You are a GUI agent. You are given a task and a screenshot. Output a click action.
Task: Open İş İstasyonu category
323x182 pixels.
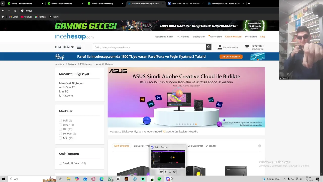66,96
